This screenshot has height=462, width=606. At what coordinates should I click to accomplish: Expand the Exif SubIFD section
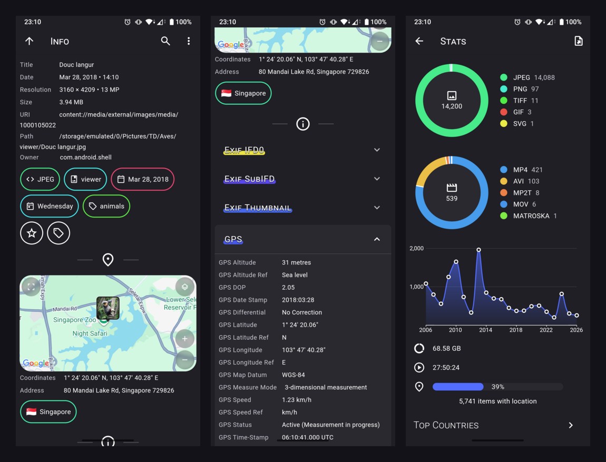coord(303,179)
